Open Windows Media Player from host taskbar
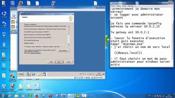 click(x=23, y=96)
